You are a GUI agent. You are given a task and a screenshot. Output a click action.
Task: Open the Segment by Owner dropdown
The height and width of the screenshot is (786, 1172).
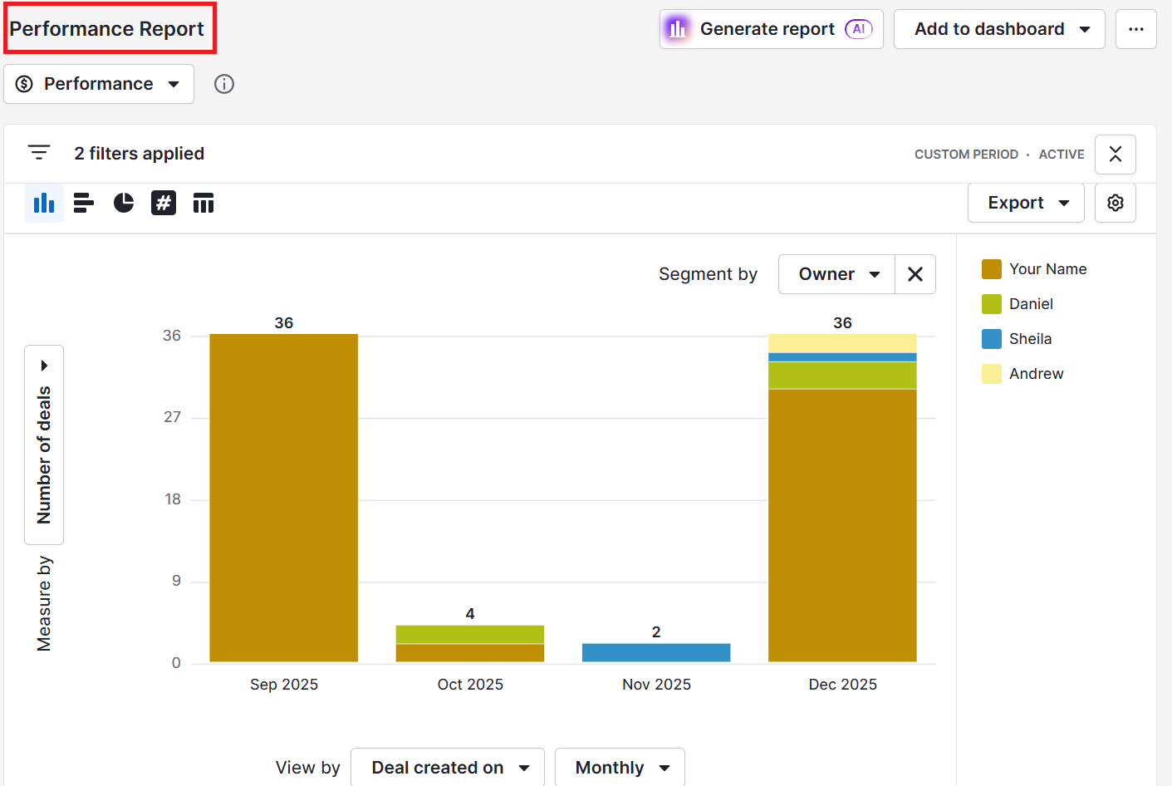coord(836,273)
